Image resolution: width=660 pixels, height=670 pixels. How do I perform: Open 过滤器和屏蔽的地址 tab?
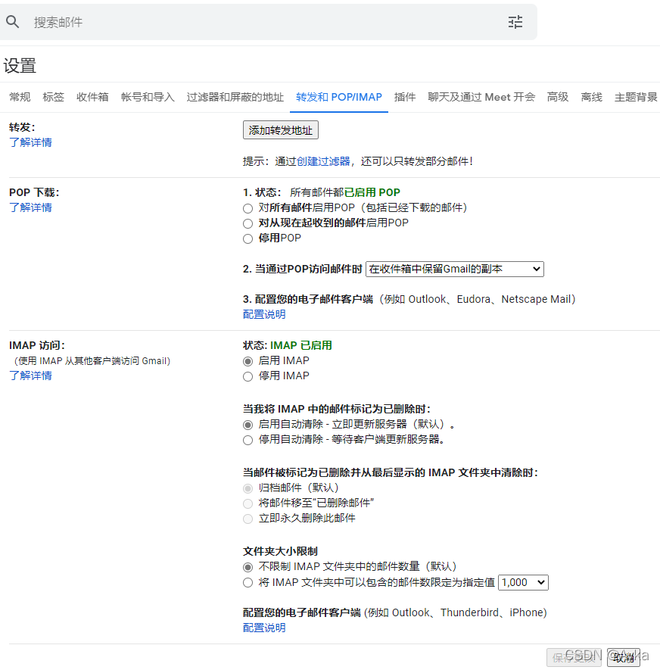(x=235, y=97)
